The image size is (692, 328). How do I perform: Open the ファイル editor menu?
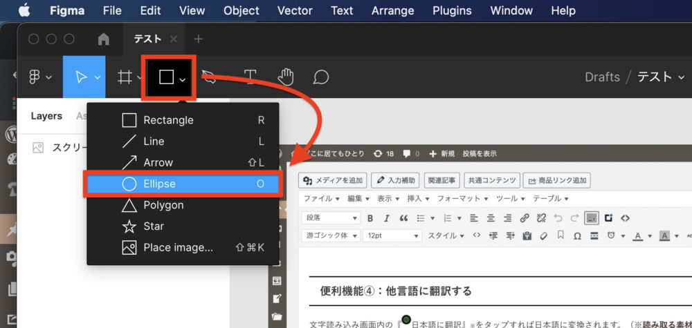[x=321, y=199]
